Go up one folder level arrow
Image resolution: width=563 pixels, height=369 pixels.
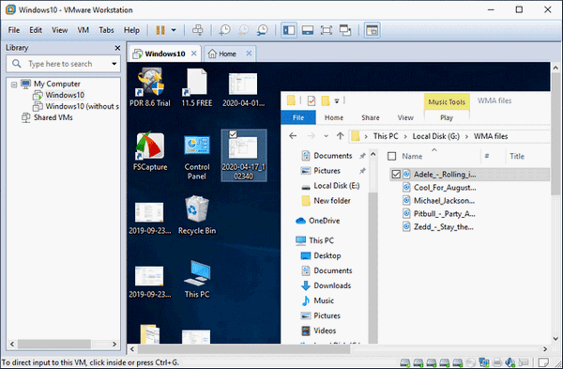pyautogui.click(x=340, y=136)
